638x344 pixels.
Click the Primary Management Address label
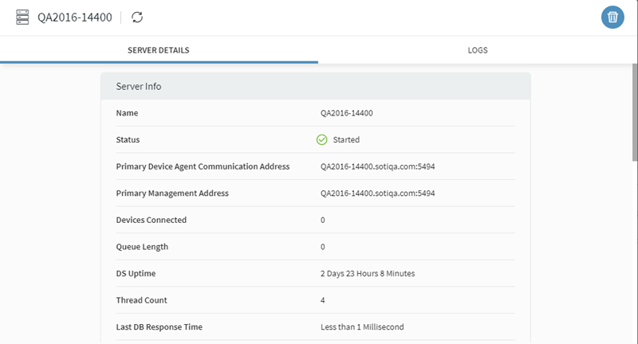coord(172,193)
